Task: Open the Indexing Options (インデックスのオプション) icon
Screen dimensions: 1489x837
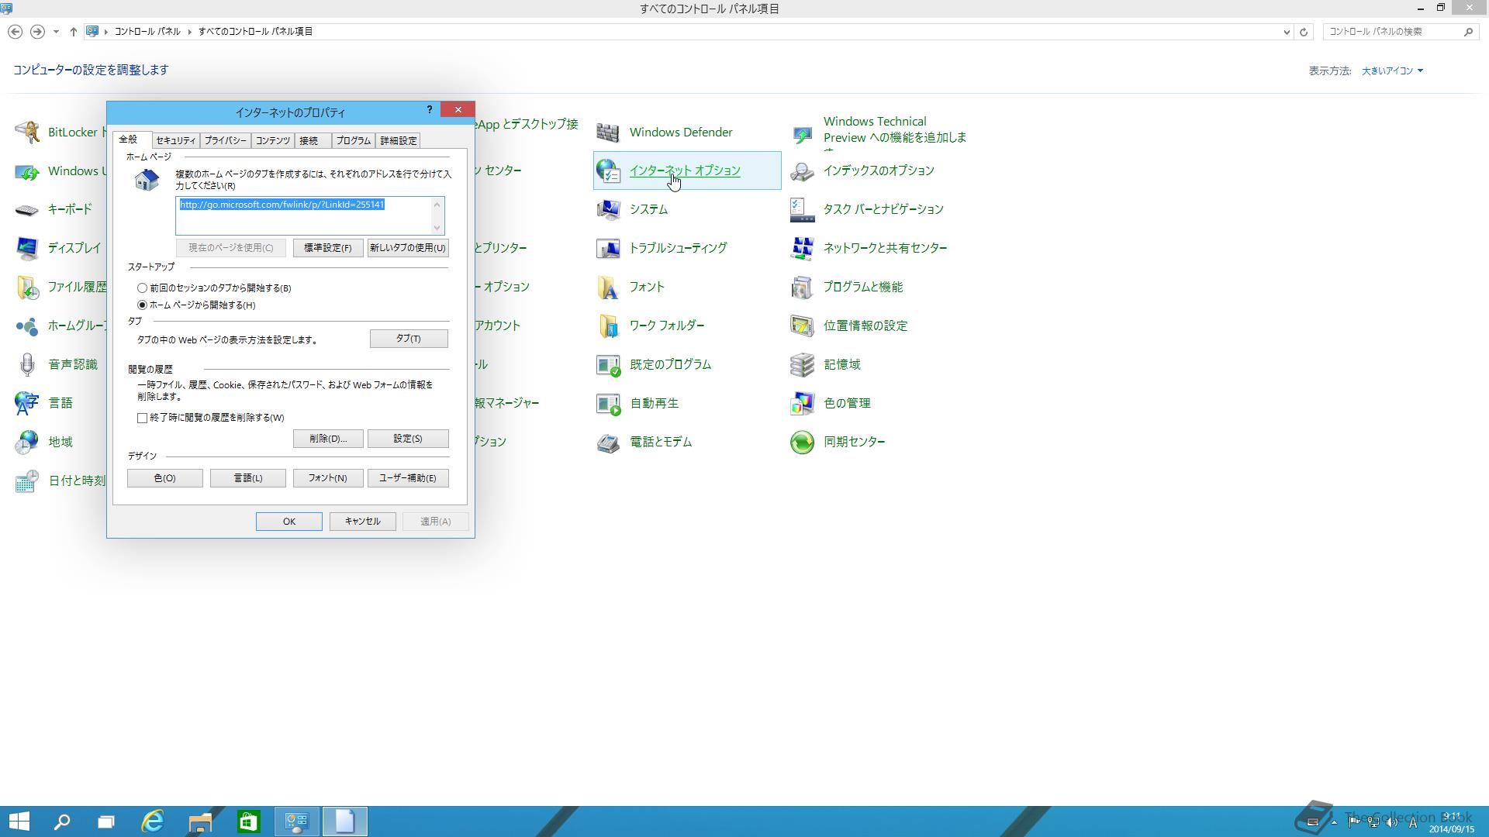Action: tap(802, 170)
